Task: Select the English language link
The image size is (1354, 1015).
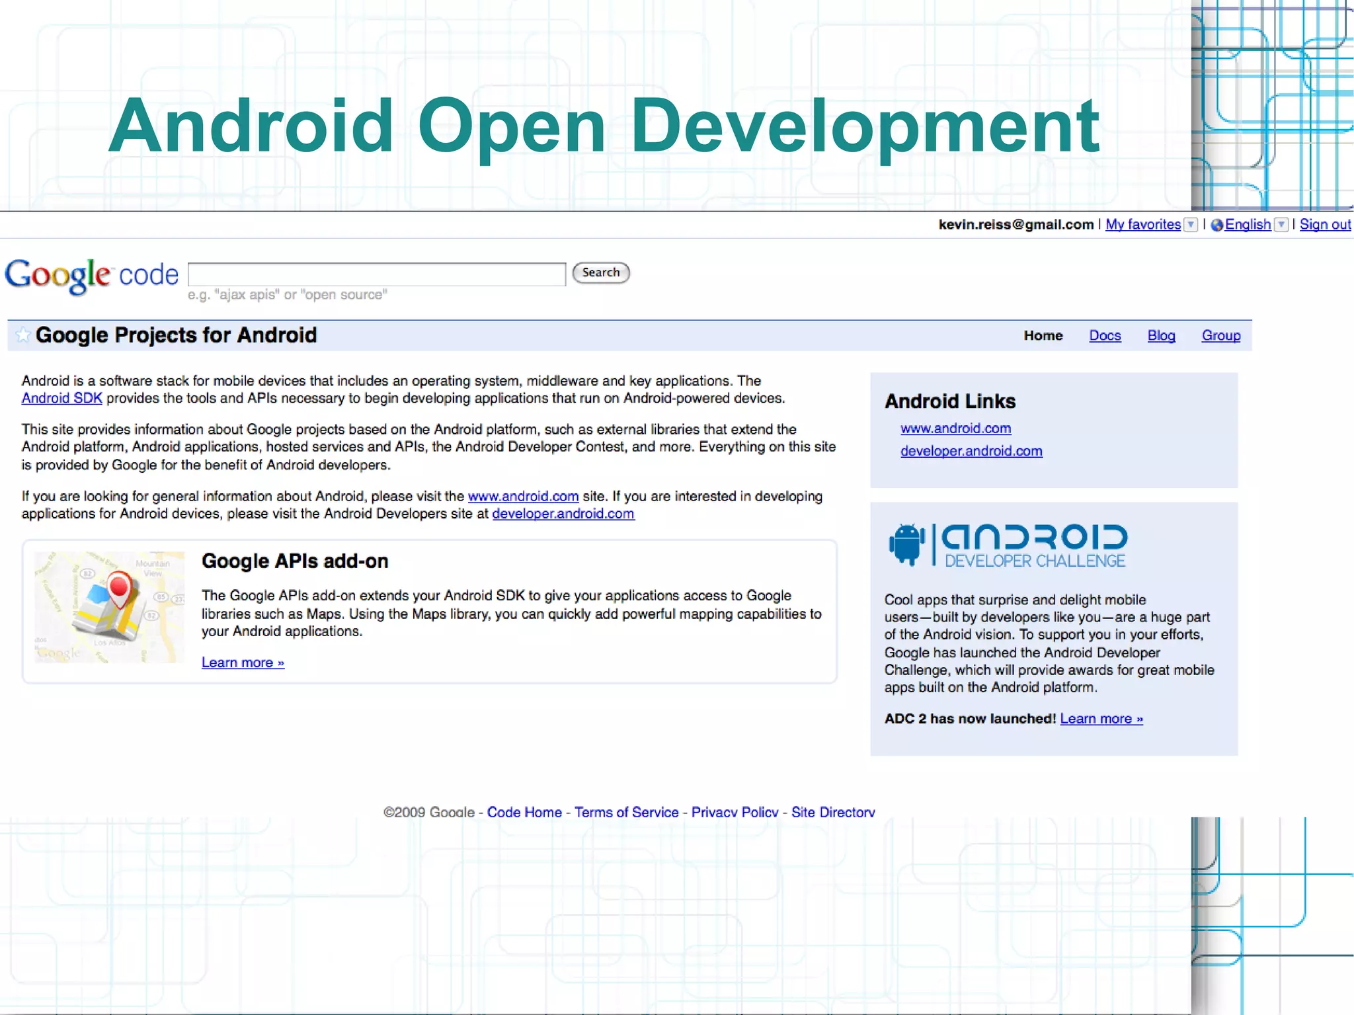Action: click(x=1248, y=225)
